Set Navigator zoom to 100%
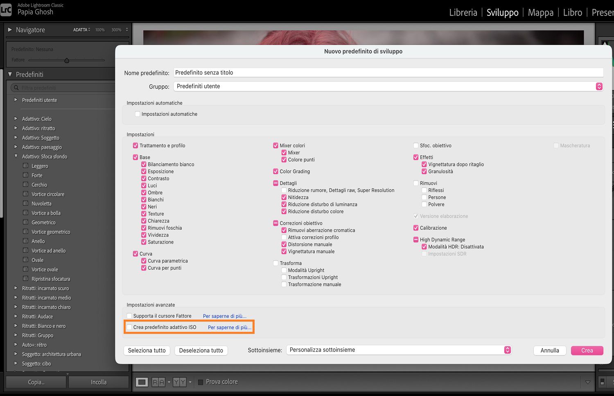This screenshot has width=614, height=396. click(100, 30)
